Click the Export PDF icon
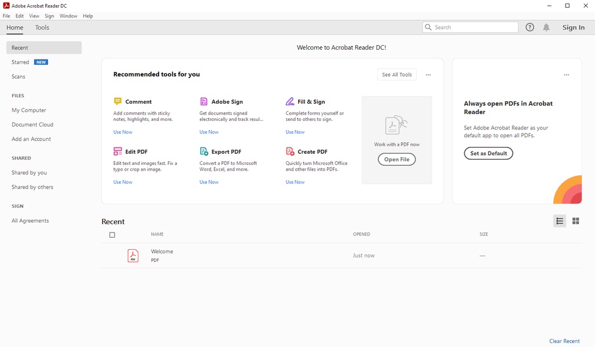Screen dimensions: 595x347 click(x=204, y=152)
